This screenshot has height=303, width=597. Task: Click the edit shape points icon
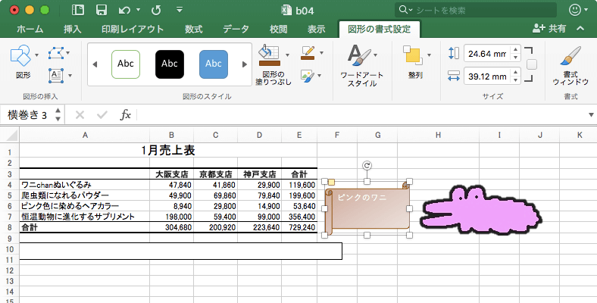click(56, 53)
